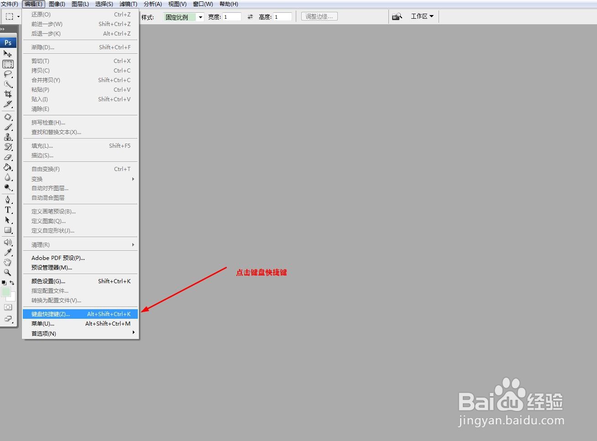Open the 帮助(H) menu
The width and height of the screenshot is (597, 441).
click(x=229, y=4)
